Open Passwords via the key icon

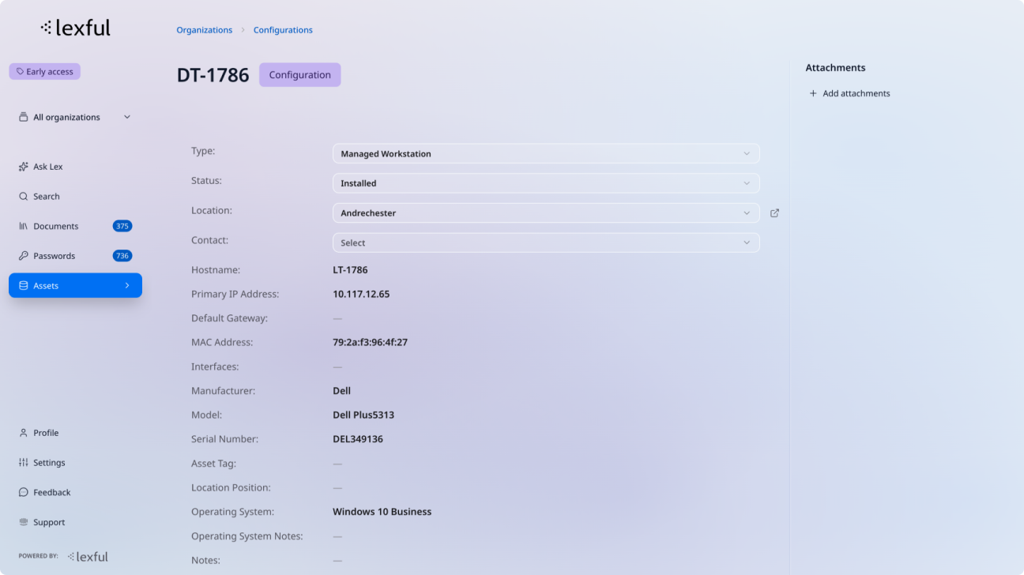pos(24,255)
